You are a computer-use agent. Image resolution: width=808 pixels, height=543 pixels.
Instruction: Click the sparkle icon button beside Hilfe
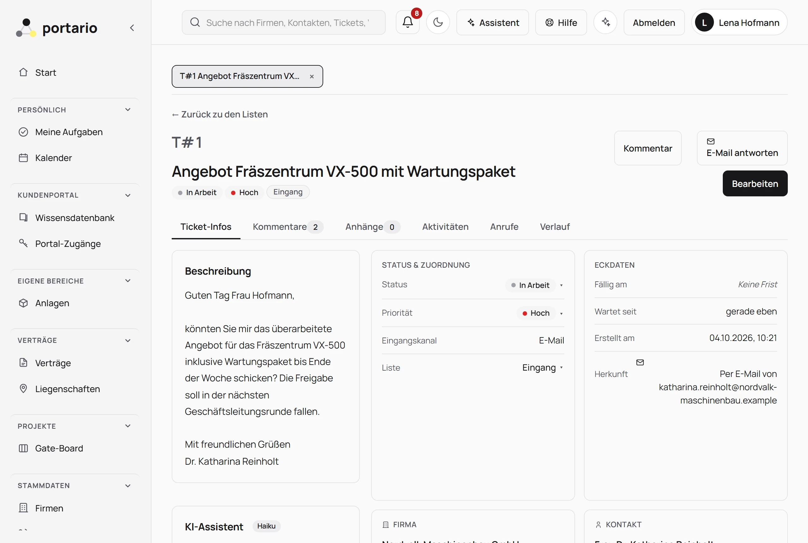605,22
